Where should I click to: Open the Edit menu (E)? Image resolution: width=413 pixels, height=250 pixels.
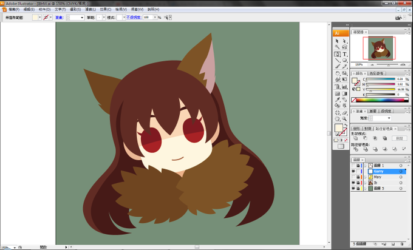click(x=29, y=9)
